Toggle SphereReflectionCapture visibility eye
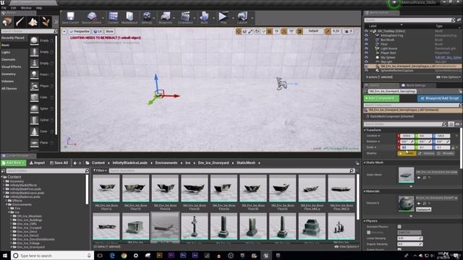Viewport: 463px width, 260px height. (x=367, y=71)
